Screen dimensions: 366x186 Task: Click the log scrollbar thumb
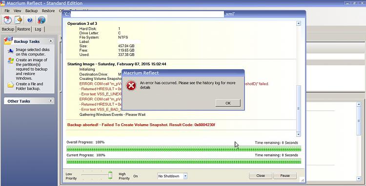click(298, 108)
